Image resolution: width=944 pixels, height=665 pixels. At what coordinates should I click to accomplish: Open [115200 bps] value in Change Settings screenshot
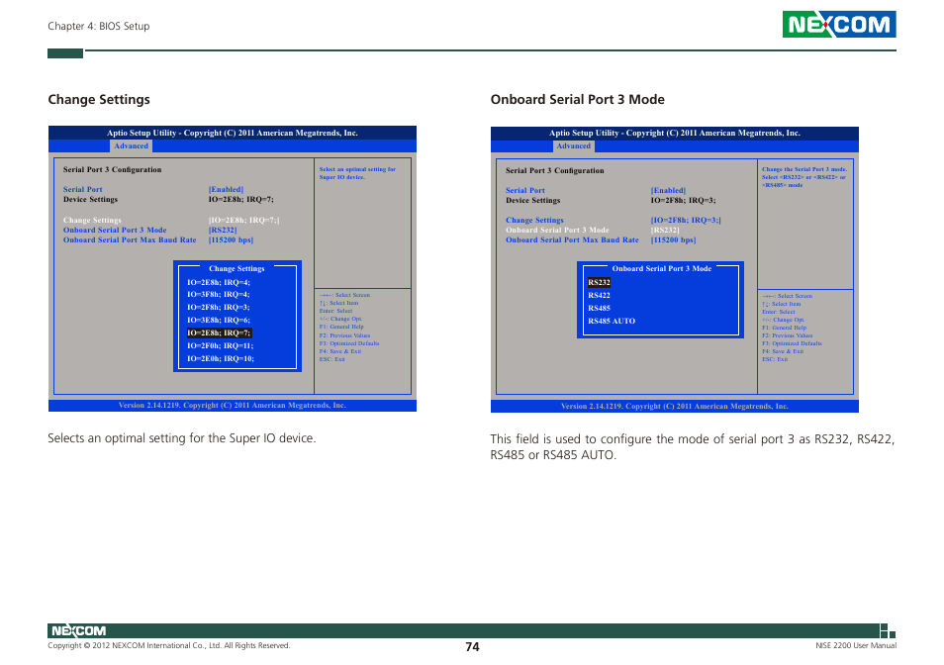pos(231,239)
